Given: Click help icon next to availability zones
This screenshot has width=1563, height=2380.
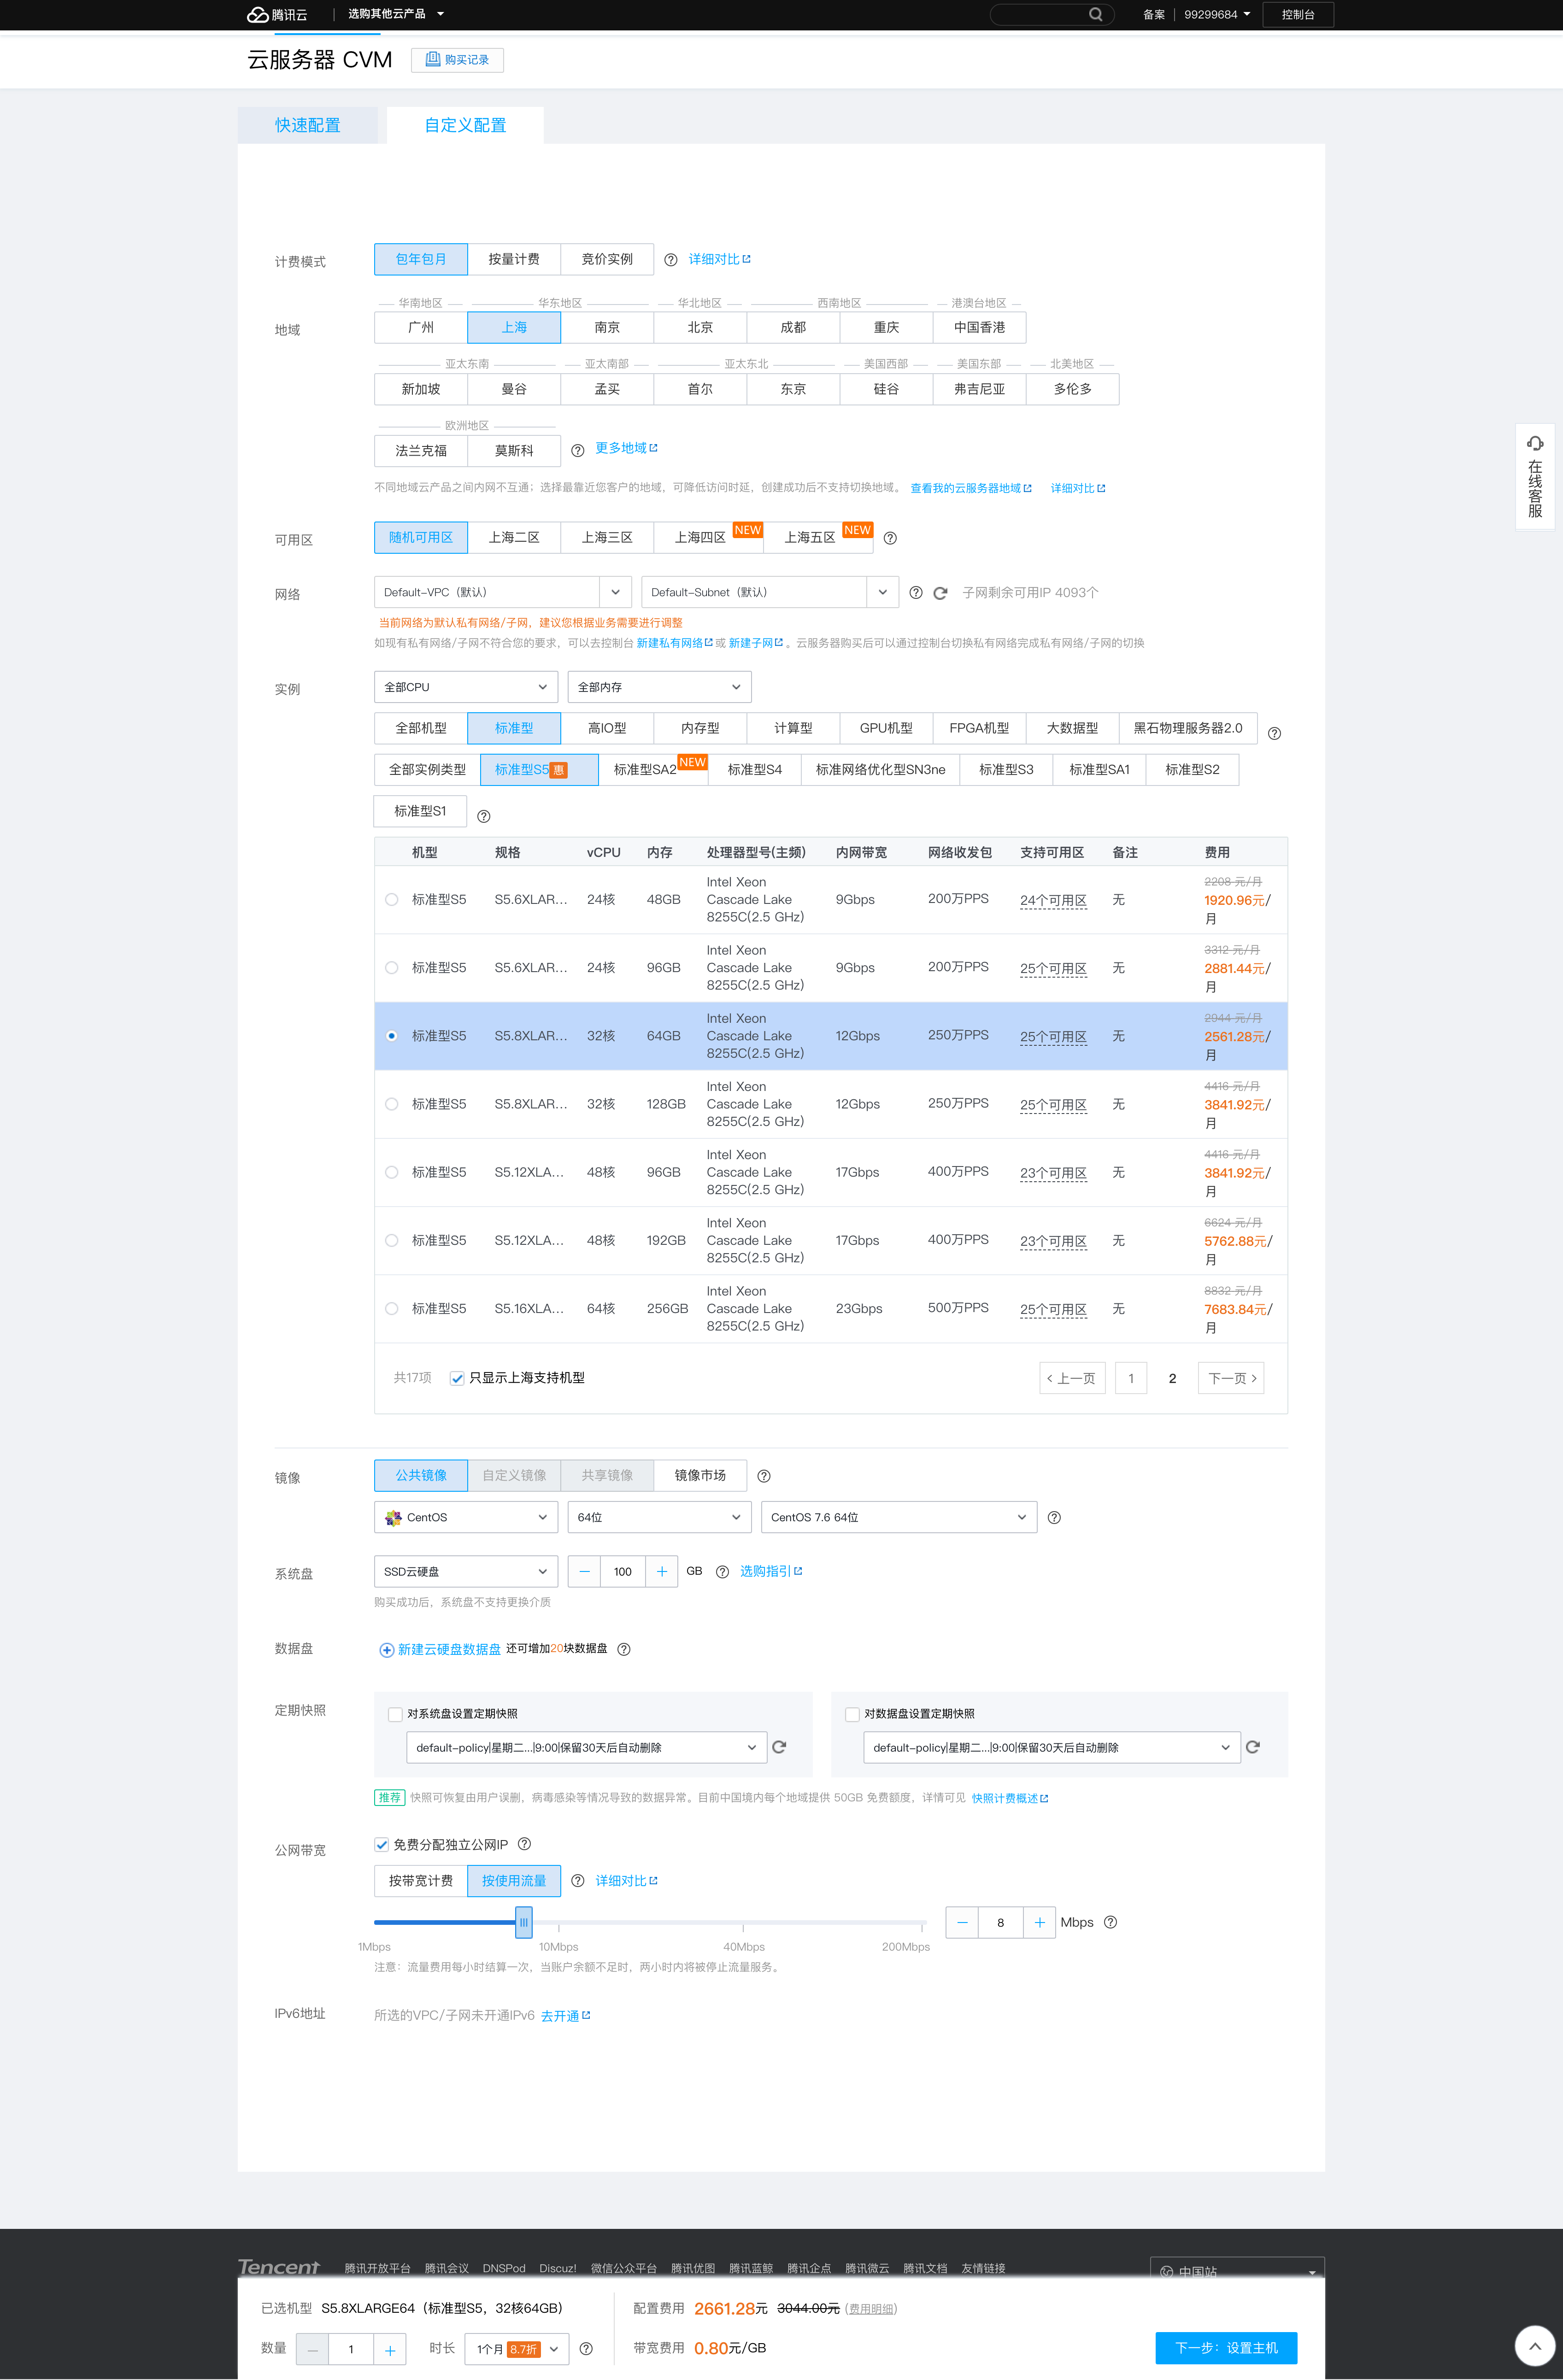Looking at the screenshot, I should click(890, 538).
